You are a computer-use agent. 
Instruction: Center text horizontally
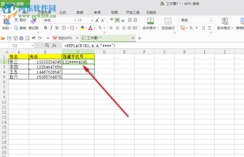(118, 28)
